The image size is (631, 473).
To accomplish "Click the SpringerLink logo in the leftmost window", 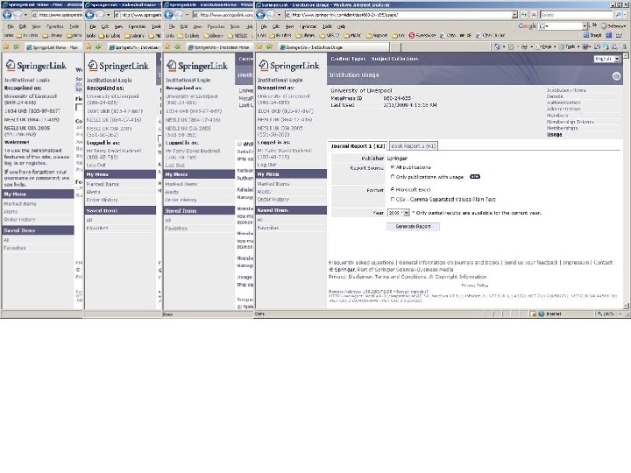I will [36, 66].
